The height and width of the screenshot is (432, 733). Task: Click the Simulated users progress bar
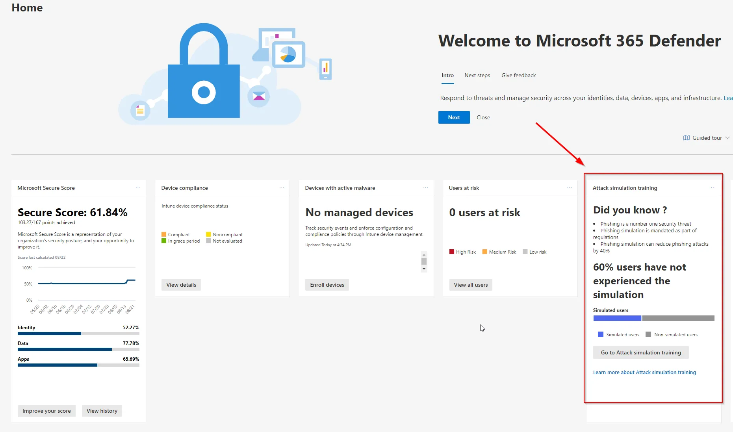point(654,318)
